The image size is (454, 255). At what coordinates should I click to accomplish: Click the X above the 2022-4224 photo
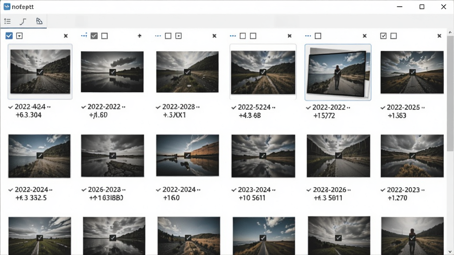click(66, 36)
